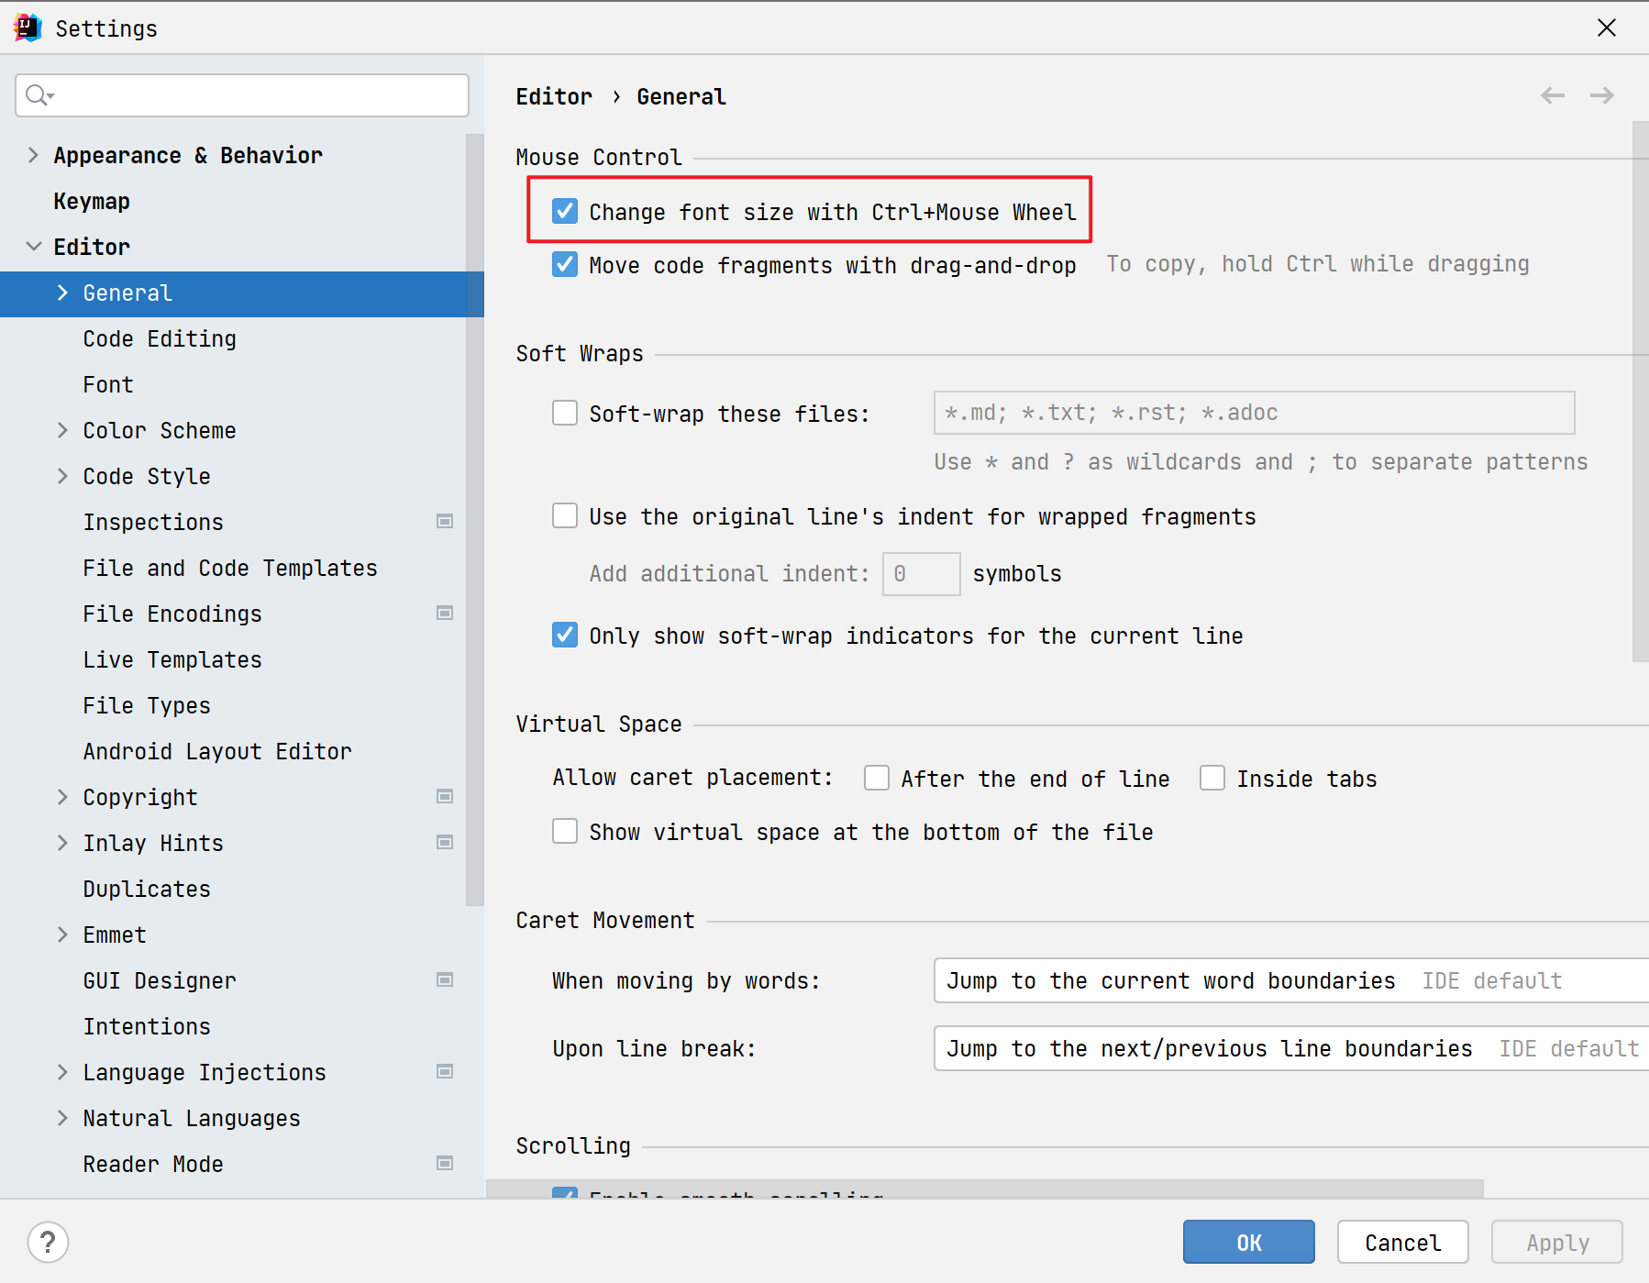Expand Language Injections node
This screenshot has width=1649, height=1283.
pyautogui.click(x=62, y=1072)
